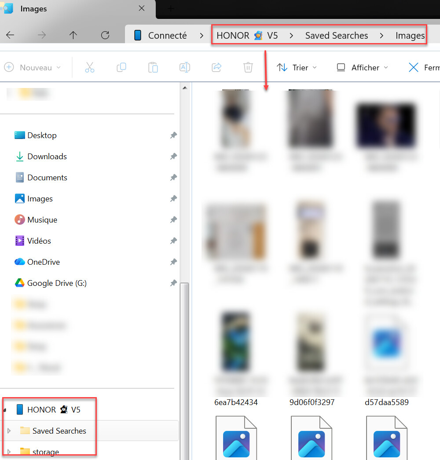Click the Copy icon in toolbar
The height and width of the screenshot is (460, 440).
(x=121, y=67)
